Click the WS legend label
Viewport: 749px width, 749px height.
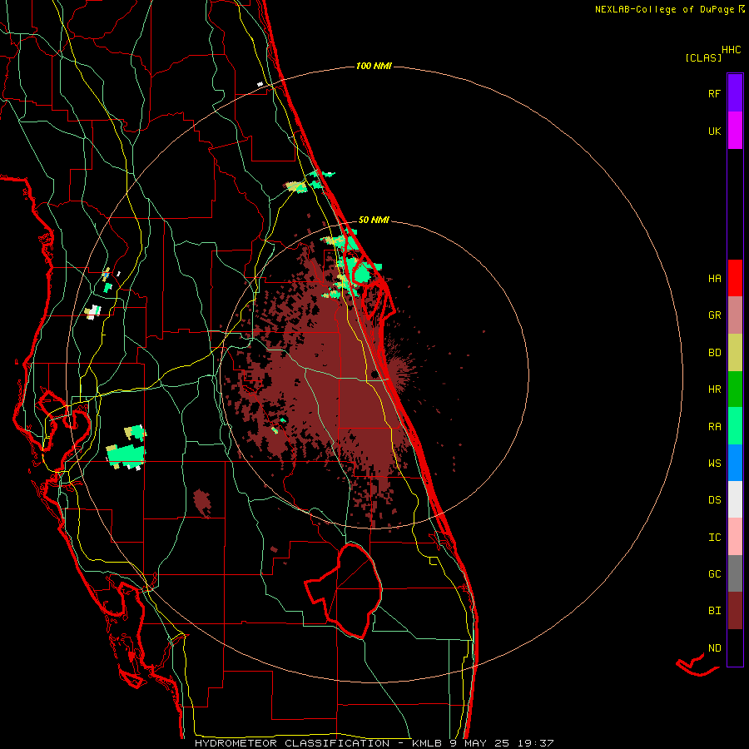click(714, 464)
